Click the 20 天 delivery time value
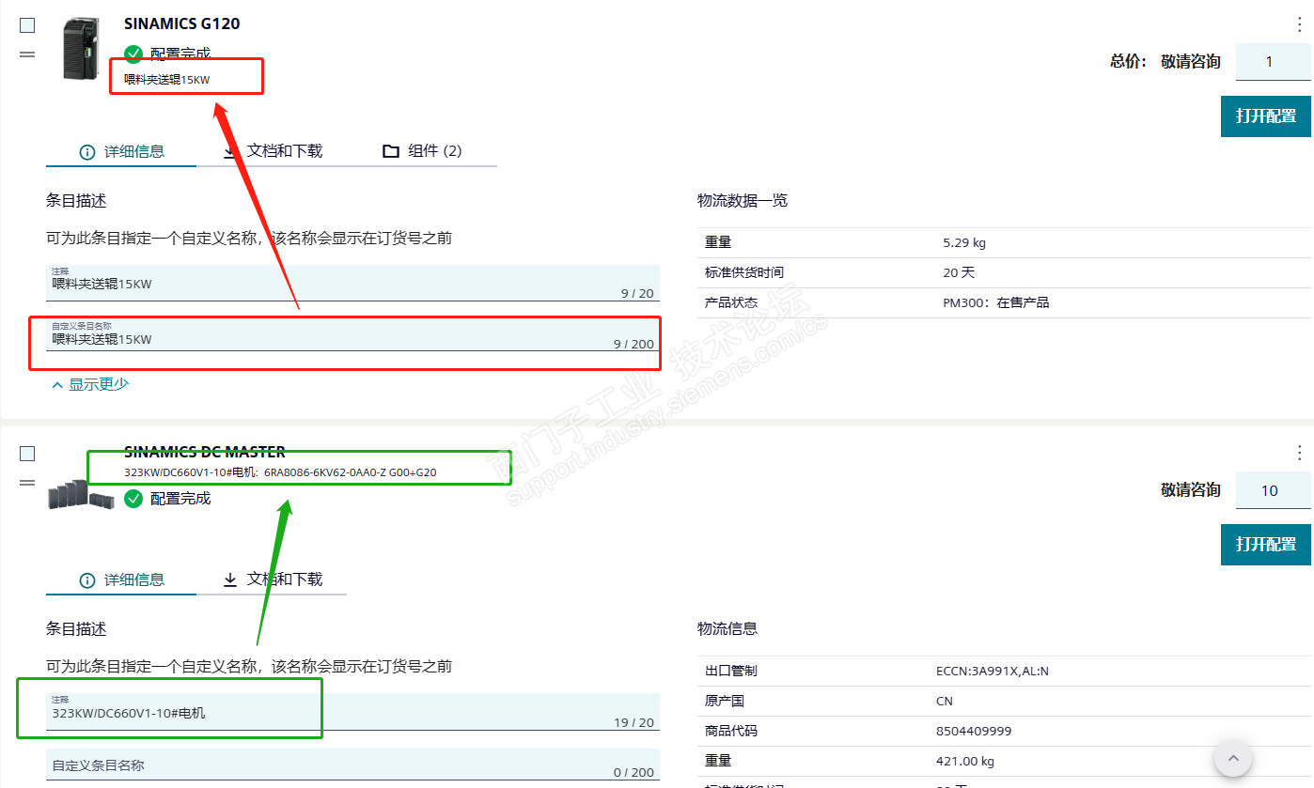The width and height of the screenshot is (1314, 788). pyautogui.click(x=959, y=272)
